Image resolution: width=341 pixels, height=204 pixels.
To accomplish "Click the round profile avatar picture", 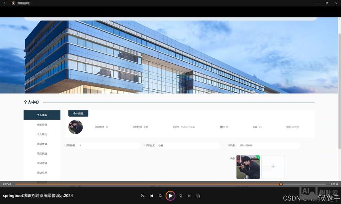I will coord(75,127).
